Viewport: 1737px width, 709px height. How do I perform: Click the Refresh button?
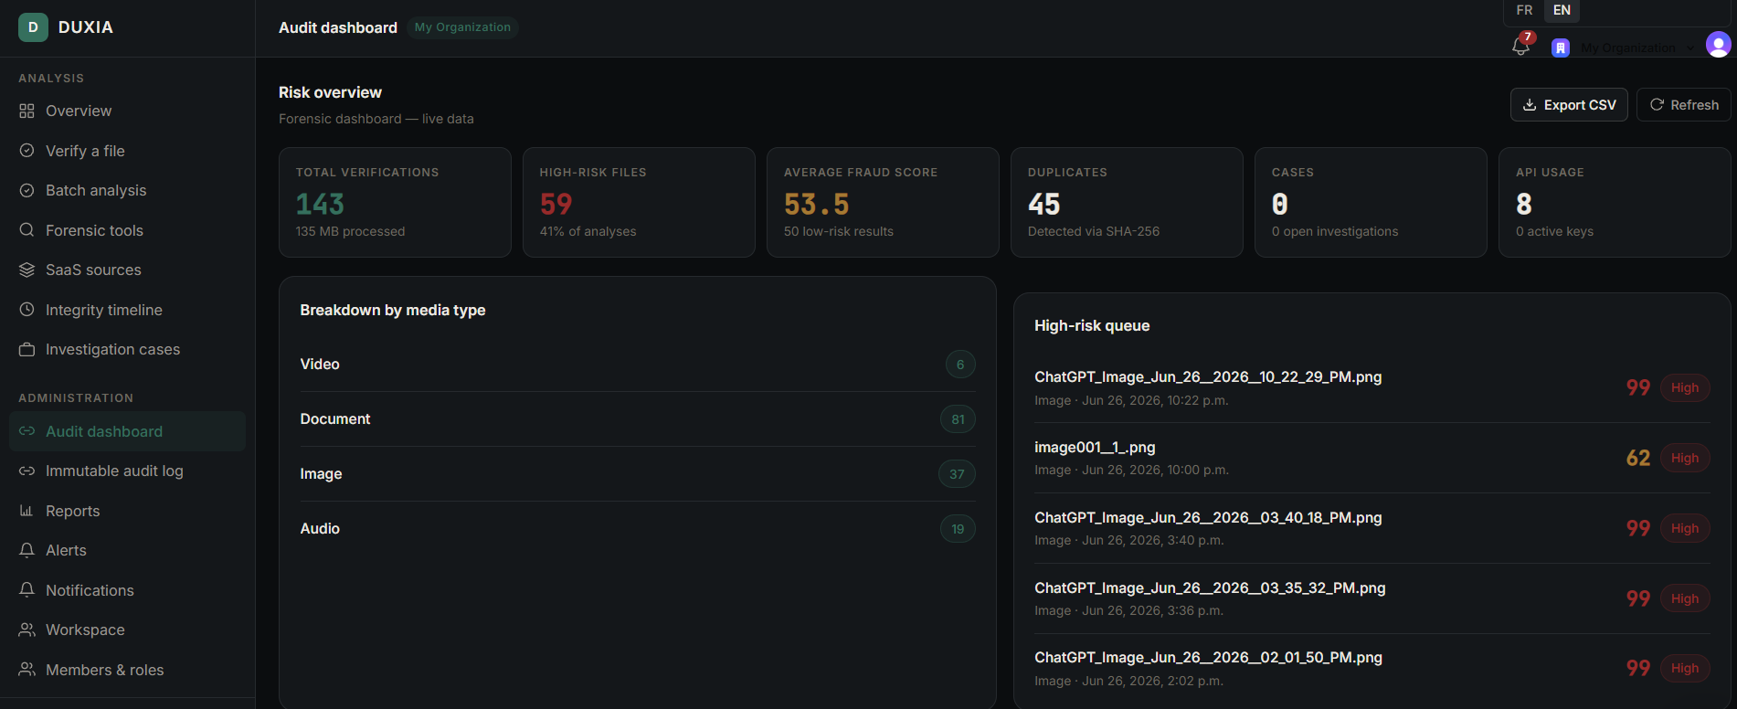pyautogui.click(x=1684, y=105)
